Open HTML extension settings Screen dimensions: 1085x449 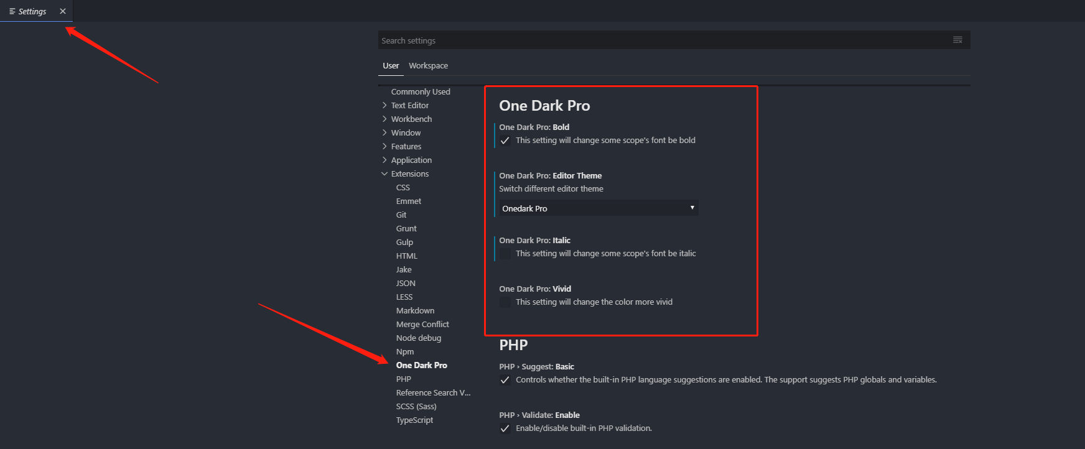point(407,256)
